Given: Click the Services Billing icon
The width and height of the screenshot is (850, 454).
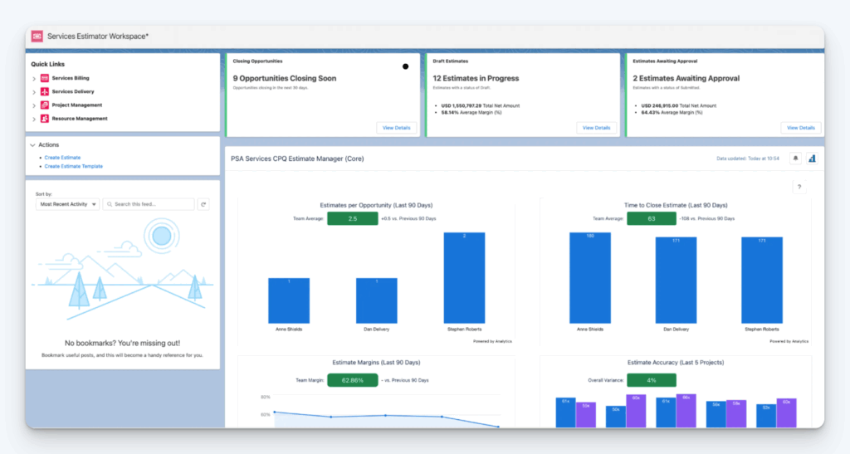Looking at the screenshot, I should point(45,78).
